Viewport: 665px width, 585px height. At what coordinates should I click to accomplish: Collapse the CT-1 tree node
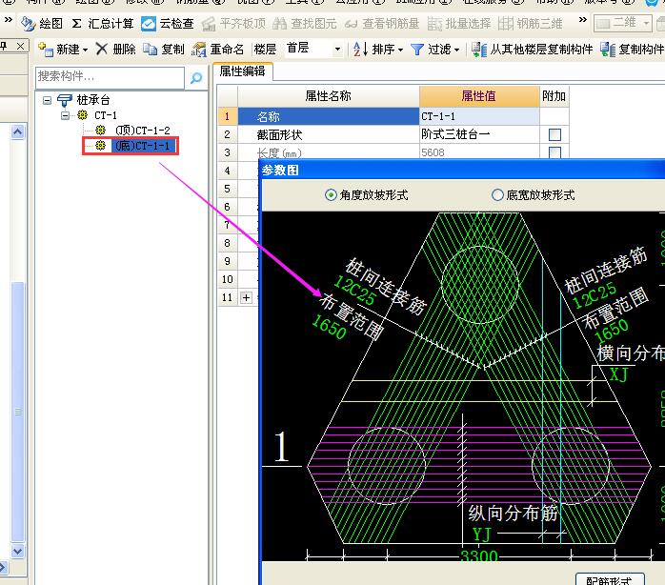pos(65,115)
